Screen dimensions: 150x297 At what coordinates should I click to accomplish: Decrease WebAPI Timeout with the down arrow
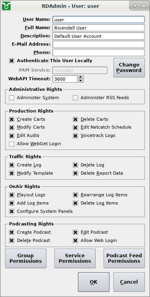[81, 81]
